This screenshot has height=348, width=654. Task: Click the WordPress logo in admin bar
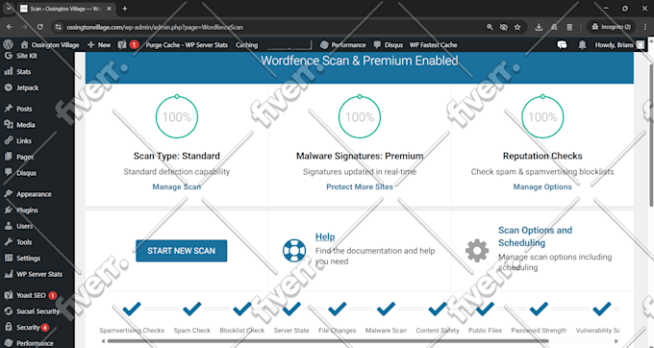coord(8,44)
